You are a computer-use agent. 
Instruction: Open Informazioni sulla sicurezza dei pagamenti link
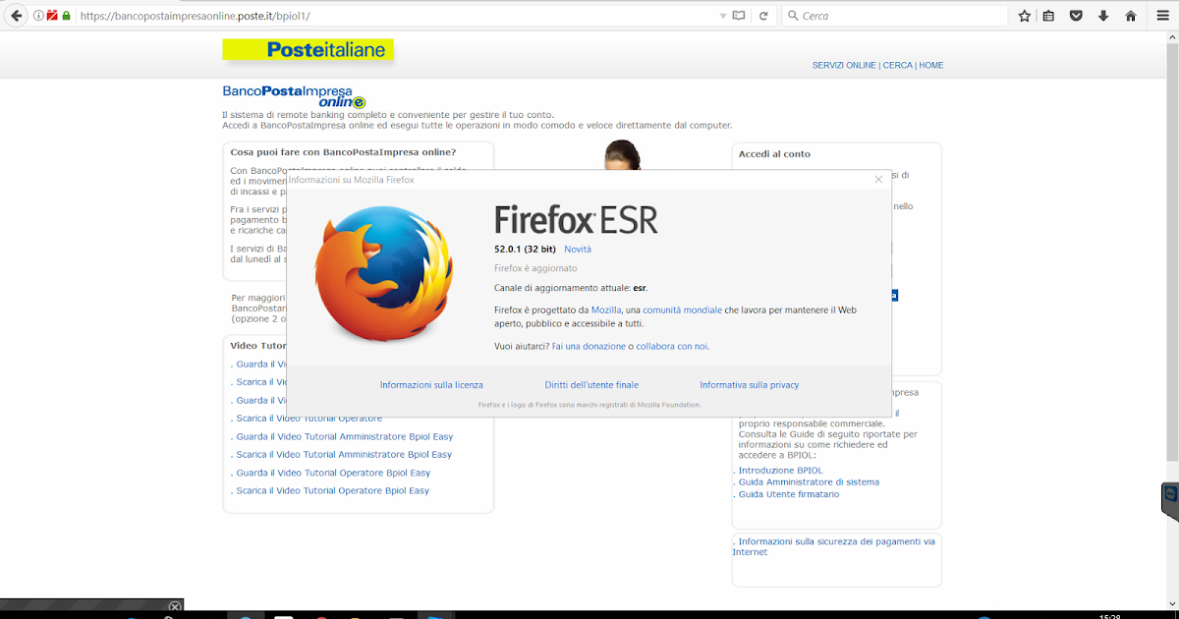coord(834,546)
